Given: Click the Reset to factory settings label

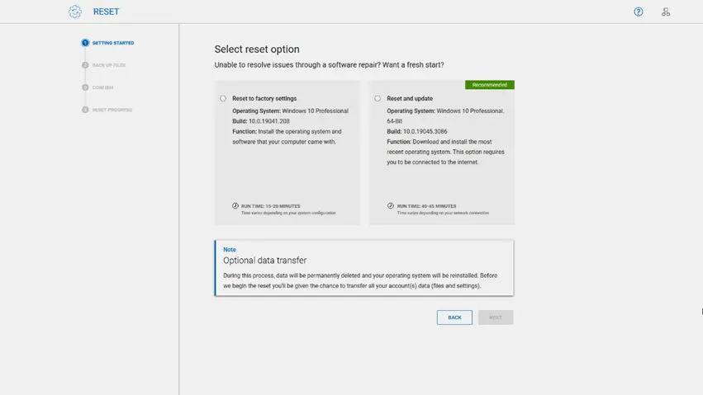Looking at the screenshot, I should point(264,98).
